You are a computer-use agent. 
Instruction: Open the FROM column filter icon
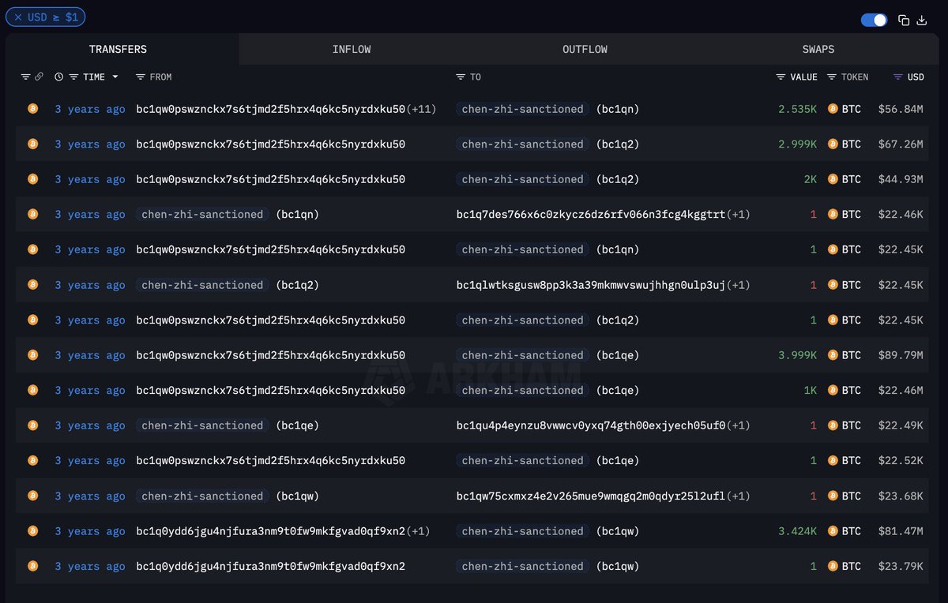click(141, 77)
